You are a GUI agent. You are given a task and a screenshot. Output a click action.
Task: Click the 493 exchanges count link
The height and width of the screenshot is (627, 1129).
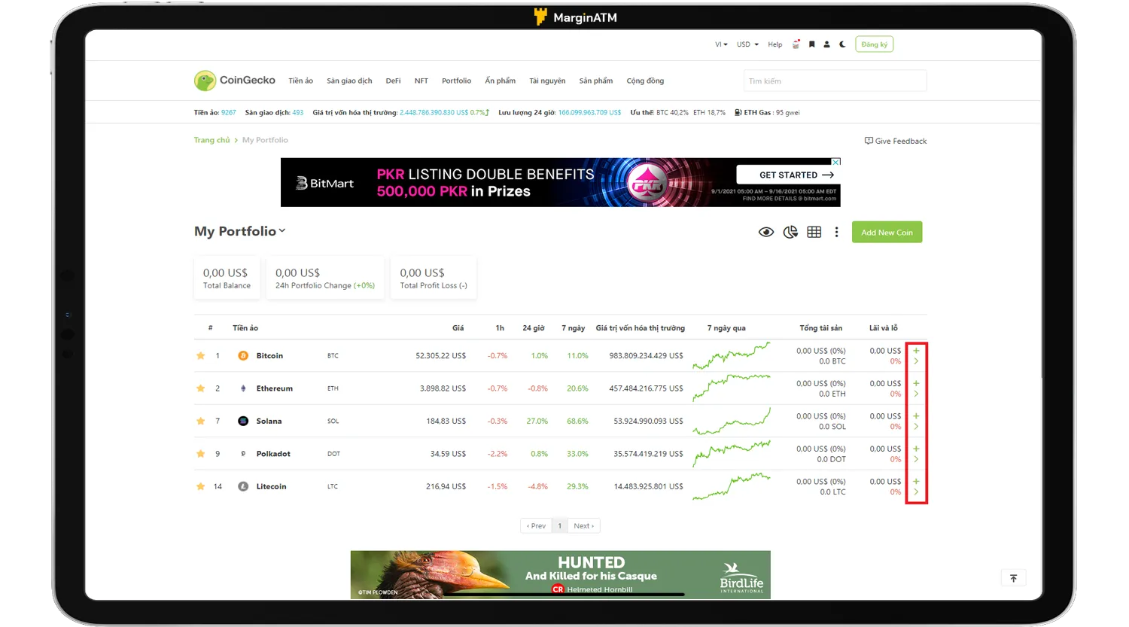[298, 112]
